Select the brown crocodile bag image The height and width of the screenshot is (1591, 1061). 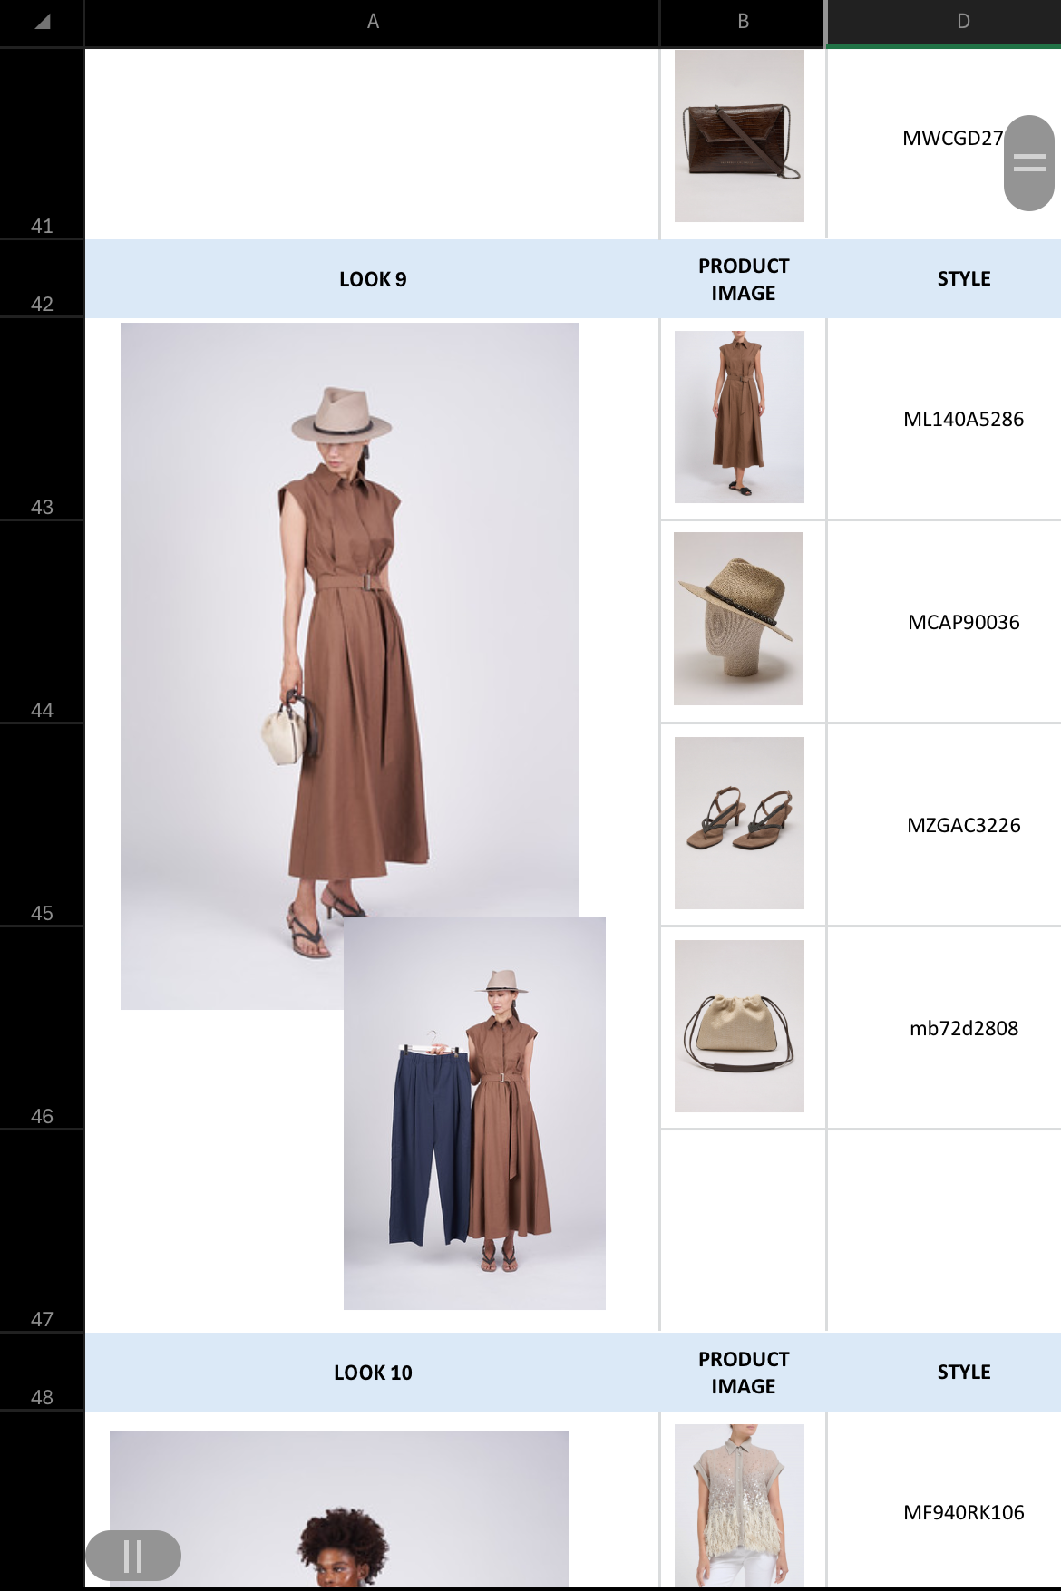click(x=739, y=136)
